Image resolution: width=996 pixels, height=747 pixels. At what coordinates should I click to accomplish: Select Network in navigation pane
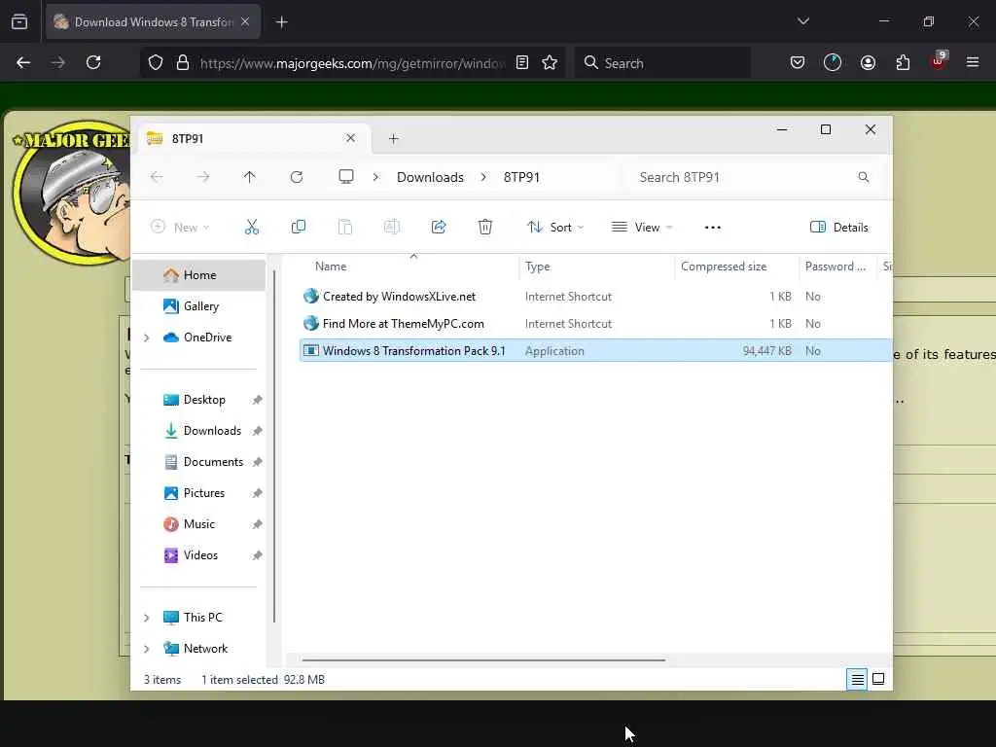point(196,649)
